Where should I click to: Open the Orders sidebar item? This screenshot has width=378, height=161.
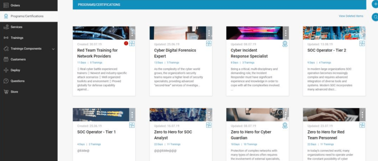point(29,5)
